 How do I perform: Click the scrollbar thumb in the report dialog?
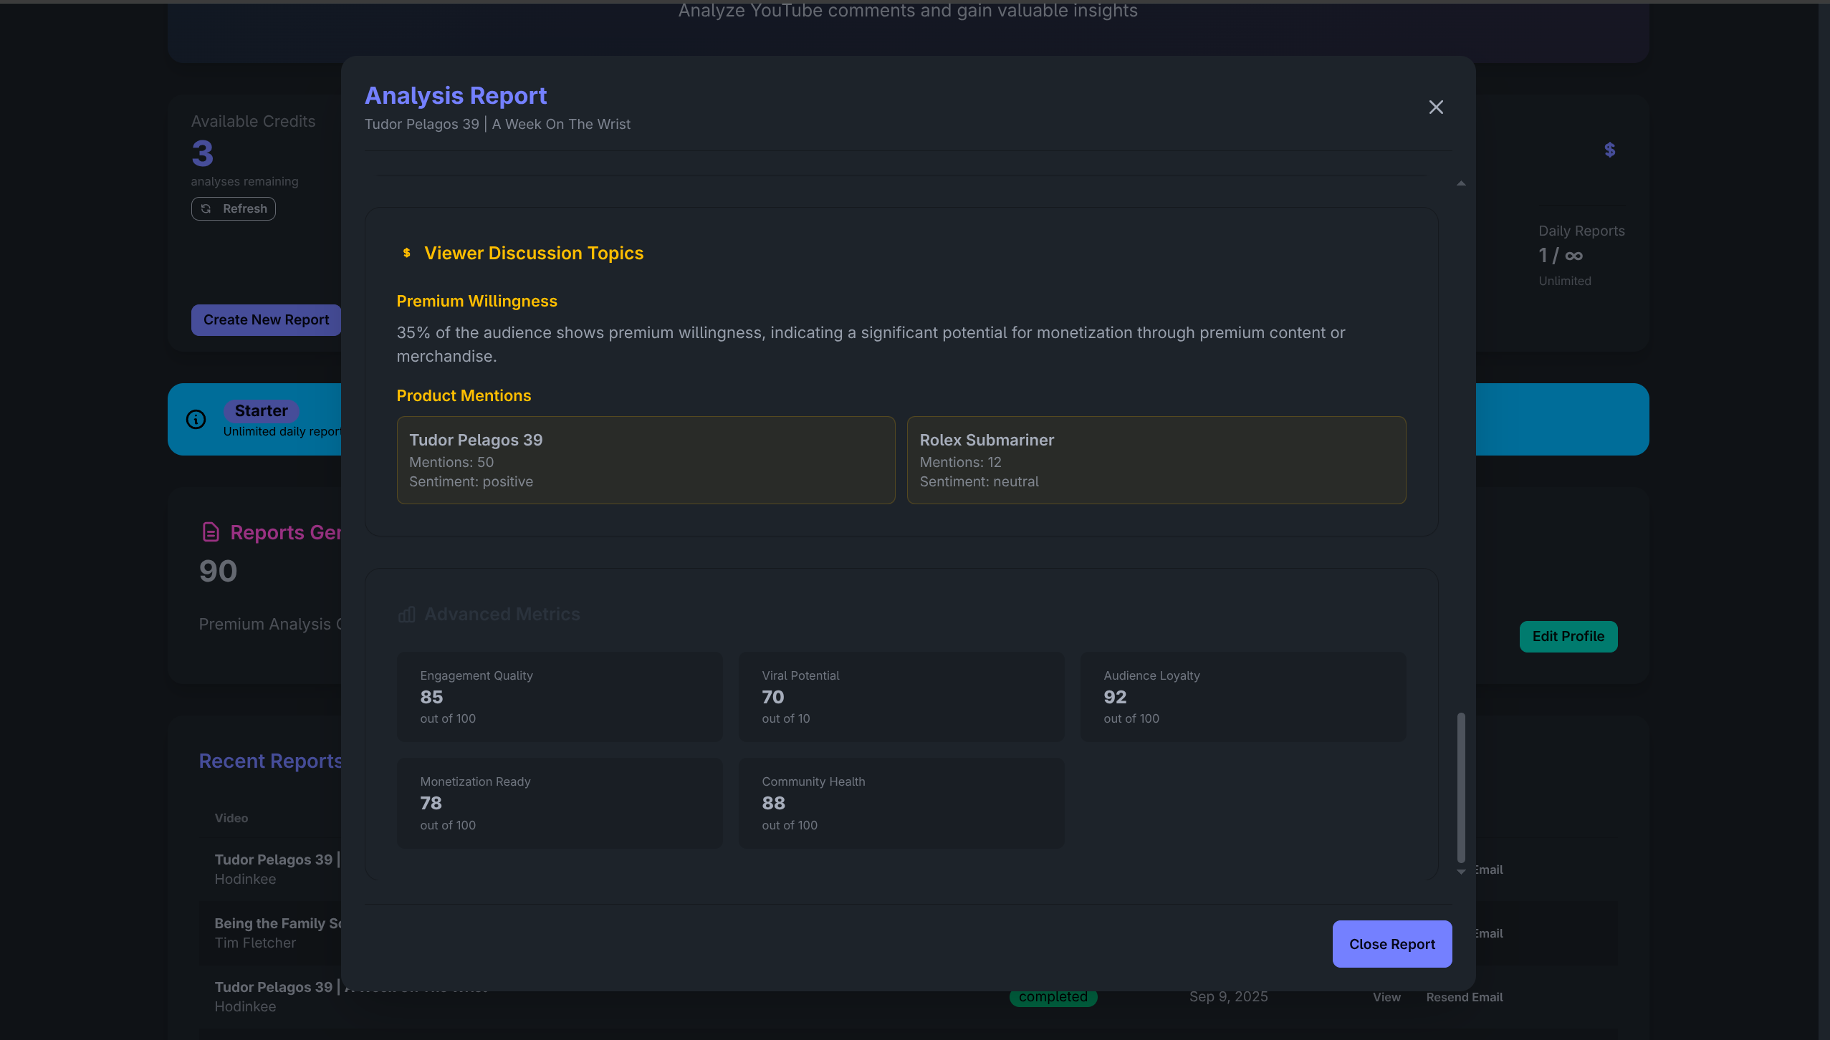[1460, 788]
